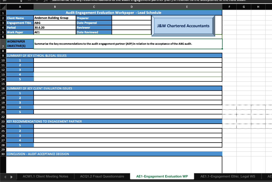
Task: Click client evaluation issue 2 cell in row 18
Action: click(128, 98)
